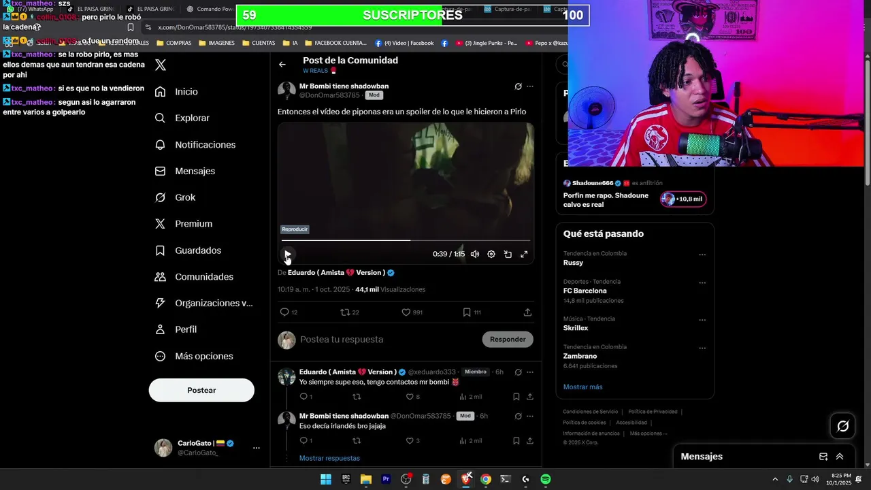
Task: Click the Grok icon on Mr Bombi's main post
Action: pos(518,86)
